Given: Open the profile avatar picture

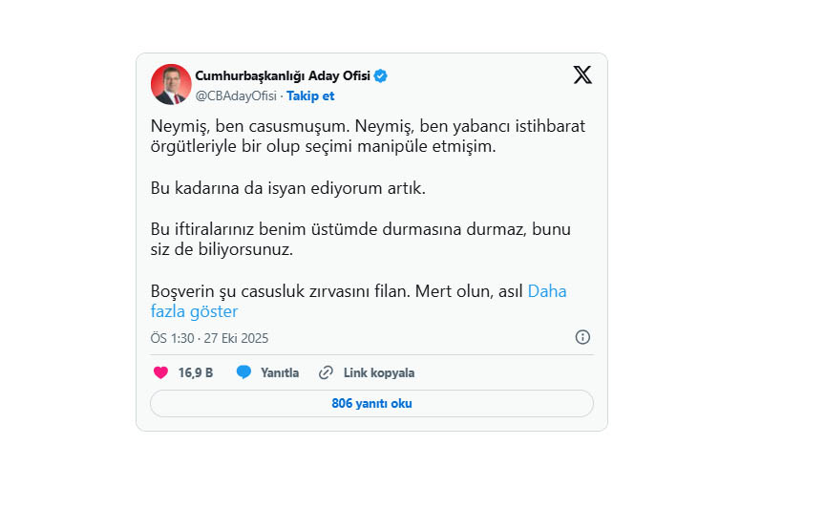Looking at the screenshot, I should (171, 84).
